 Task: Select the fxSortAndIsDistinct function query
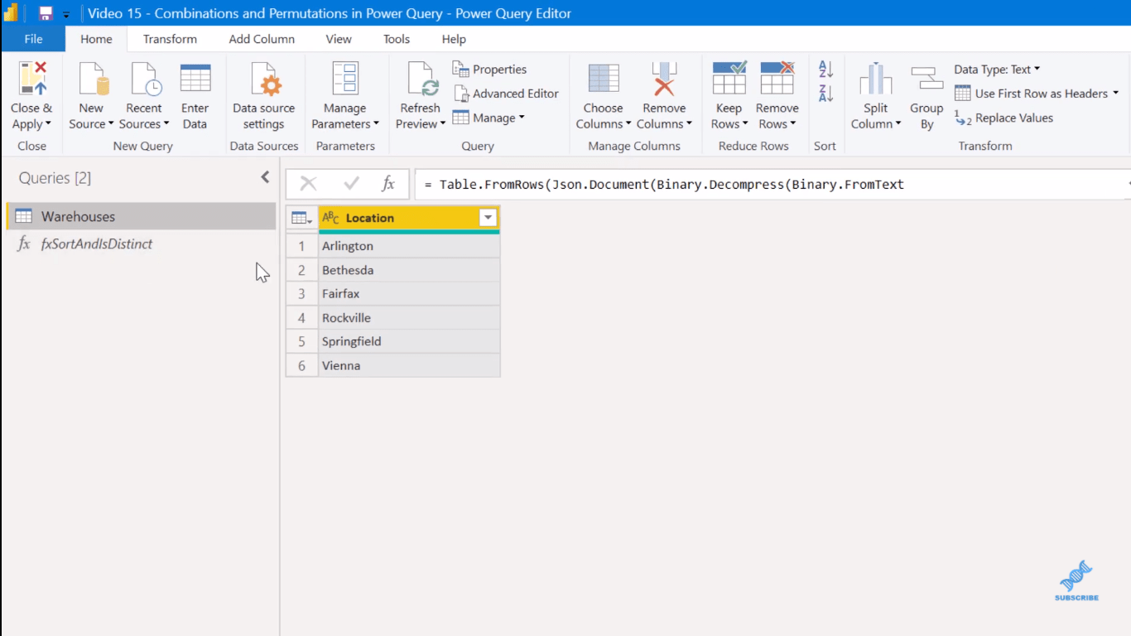point(141,244)
